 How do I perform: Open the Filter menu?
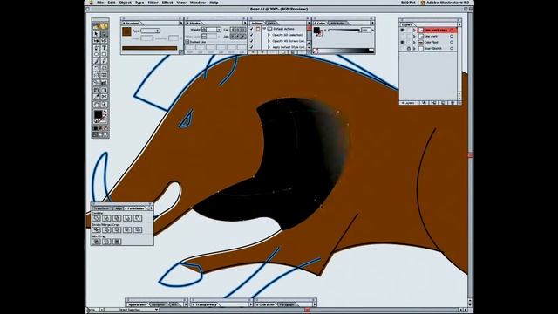click(153, 3)
